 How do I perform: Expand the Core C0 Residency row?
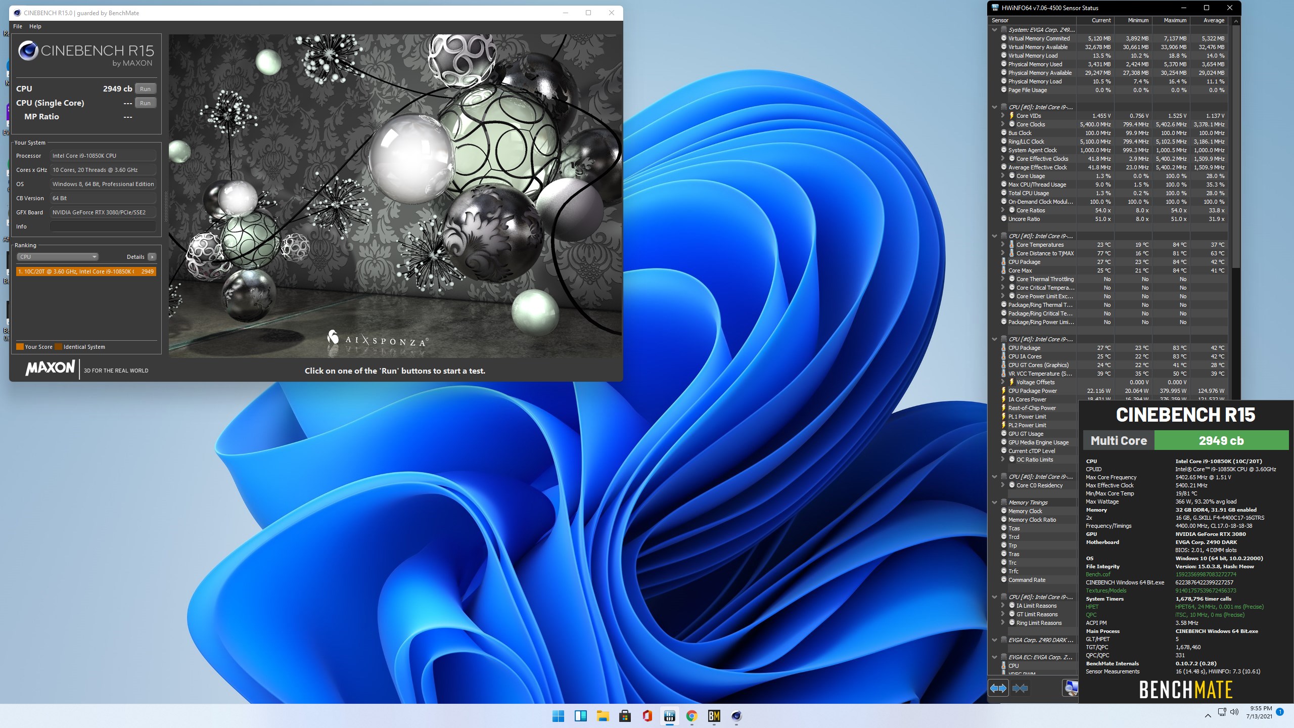(x=1003, y=485)
